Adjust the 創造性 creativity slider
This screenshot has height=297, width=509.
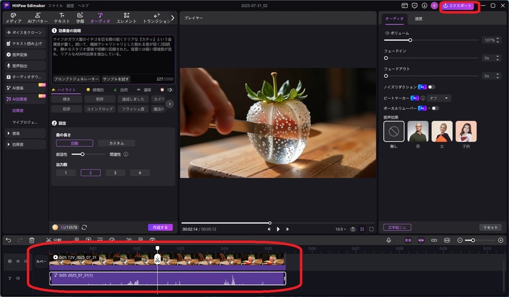(x=83, y=154)
